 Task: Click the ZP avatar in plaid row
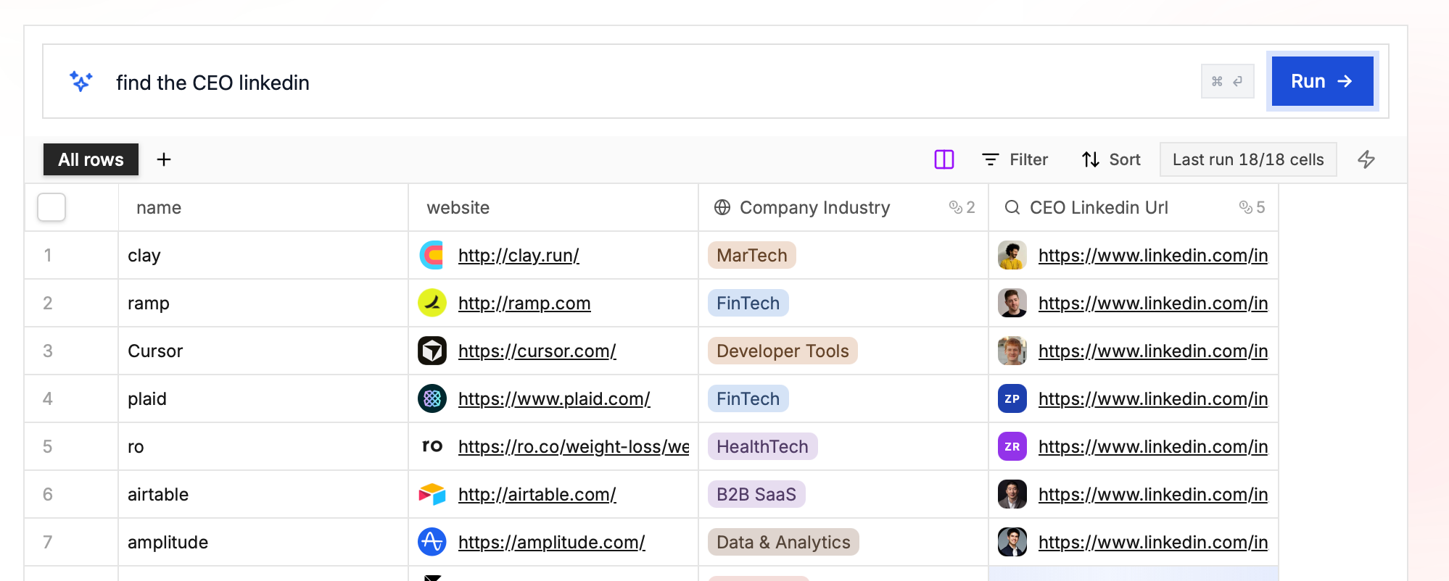click(x=1012, y=398)
